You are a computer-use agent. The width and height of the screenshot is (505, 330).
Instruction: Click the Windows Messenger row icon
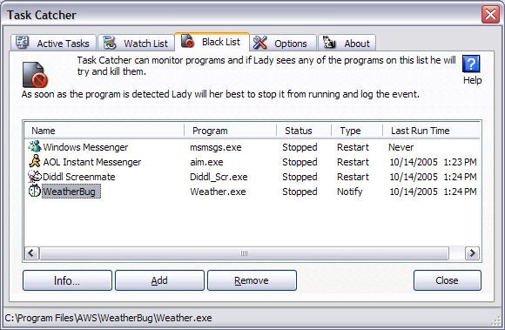[x=35, y=146]
